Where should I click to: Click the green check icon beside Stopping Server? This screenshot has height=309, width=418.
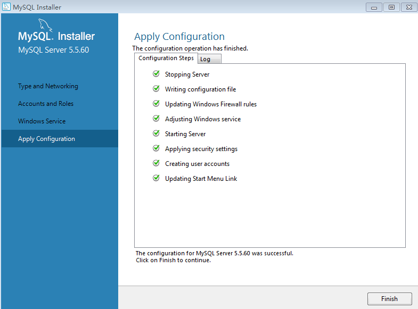pyautogui.click(x=156, y=74)
